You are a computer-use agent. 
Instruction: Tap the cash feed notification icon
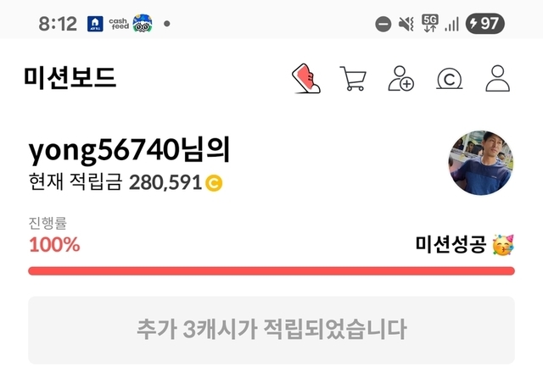pos(119,24)
